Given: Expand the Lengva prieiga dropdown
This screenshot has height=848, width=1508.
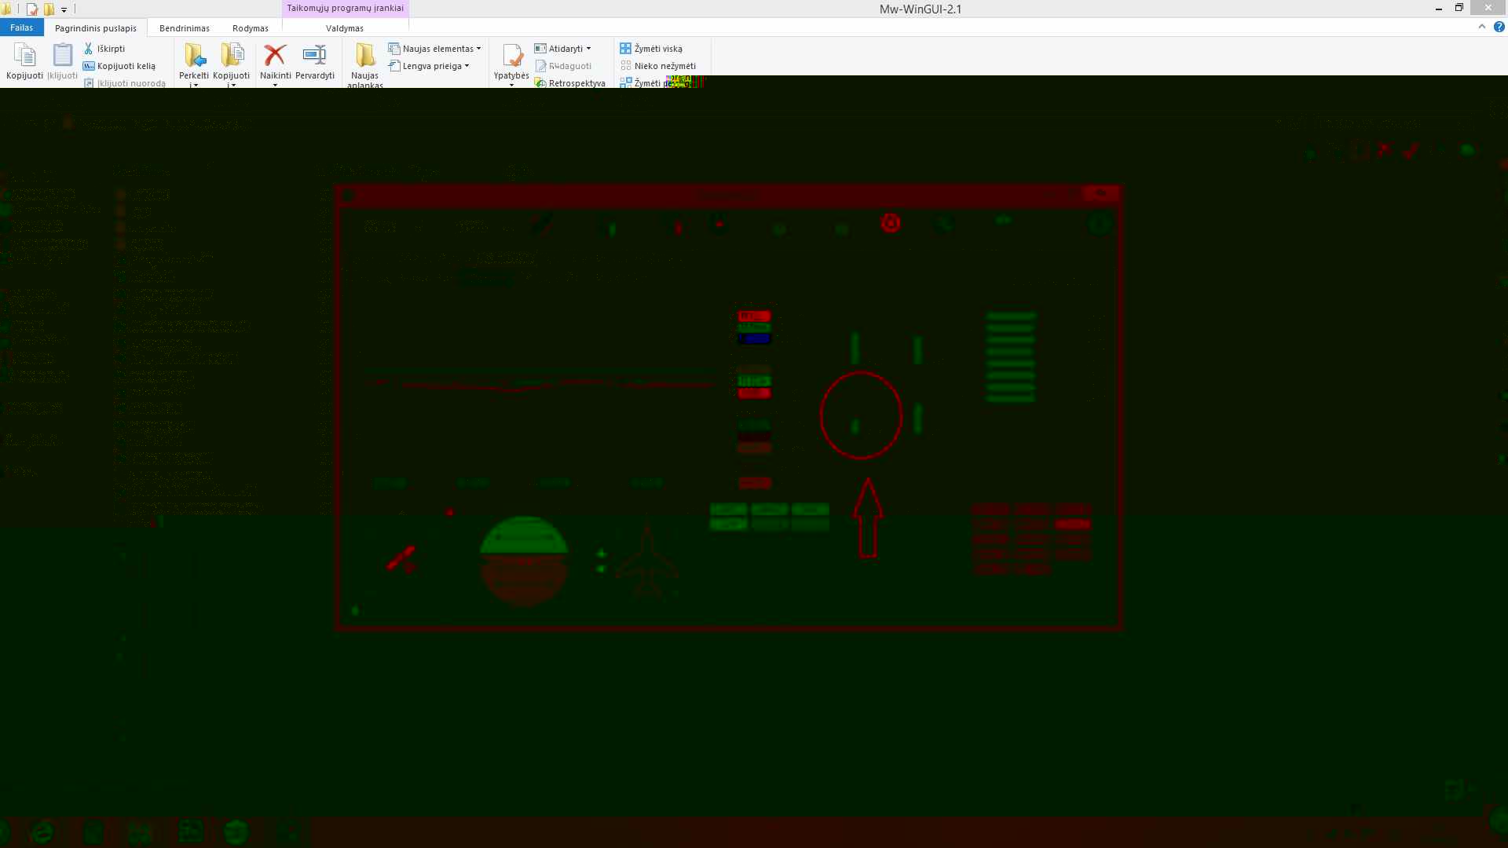Looking at the screenshot, I should point(467,66).
